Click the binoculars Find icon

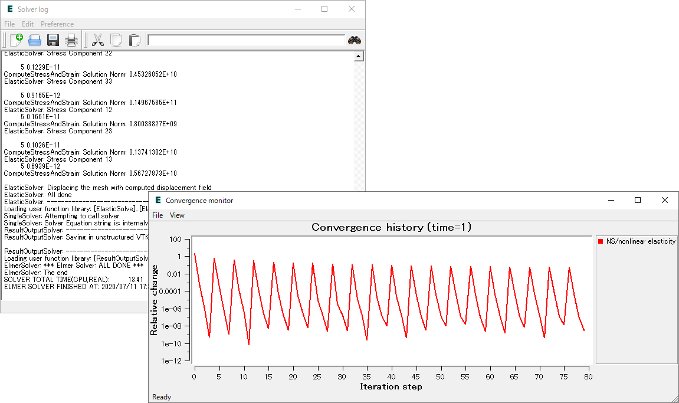[355, 40]
